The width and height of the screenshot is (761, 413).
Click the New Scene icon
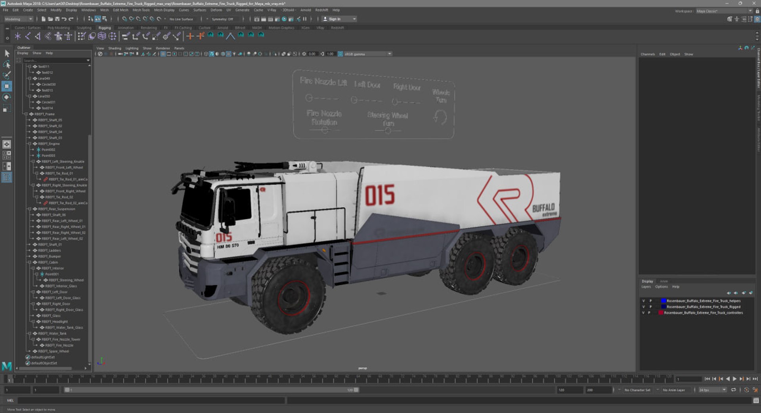(44, 19)
